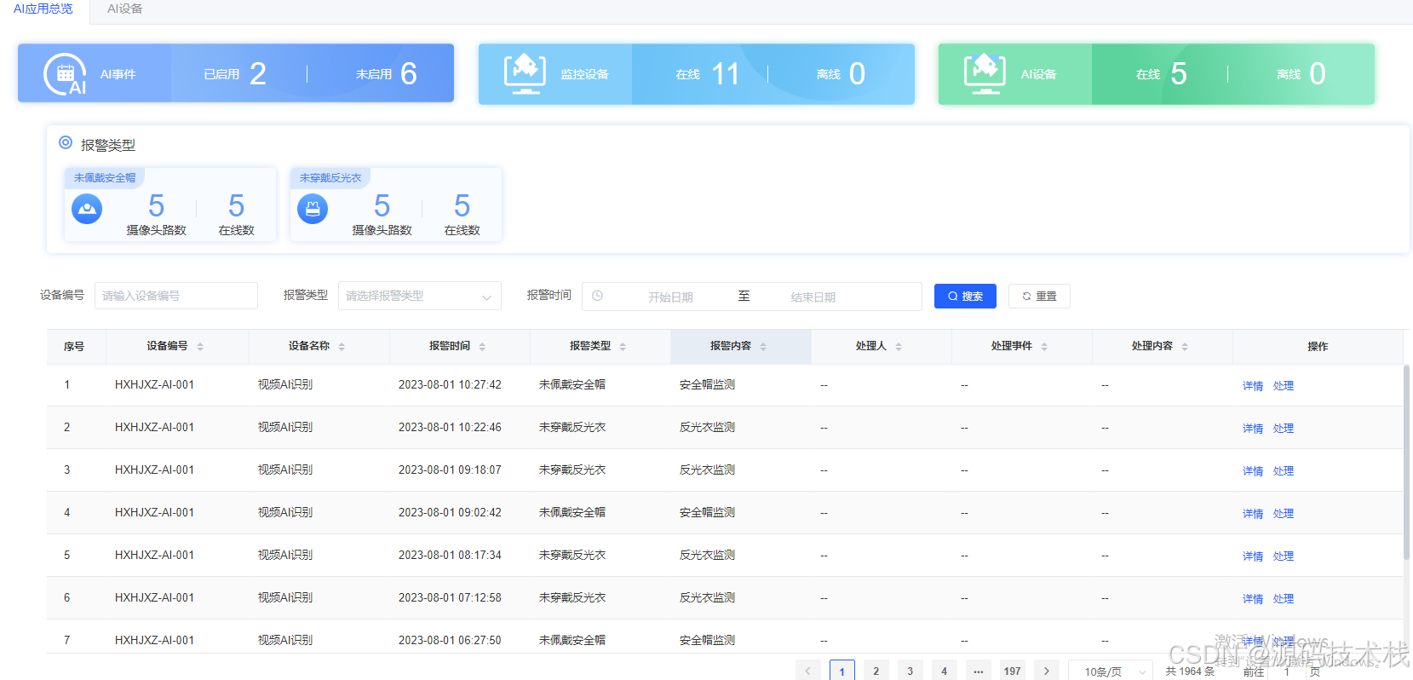Click the 未穿戴反光衣 vest icon
This screenshot has height=680, width=1413.
313,209
